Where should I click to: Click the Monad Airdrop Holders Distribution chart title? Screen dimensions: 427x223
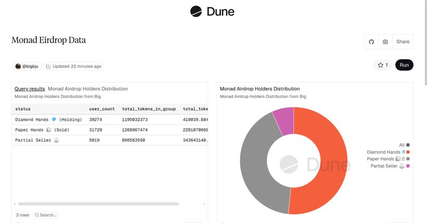[x=259, y=89]
